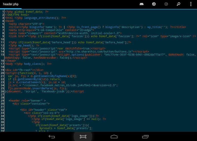The image size is (197, 141).
Task: Click line number 10 in the gutter
Action: click(x=2, y=39)
